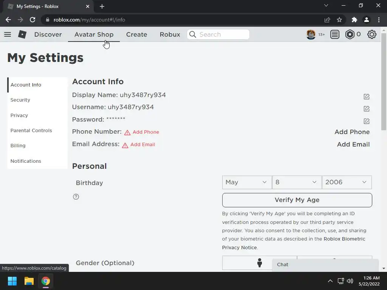The width and height of the screenshot is (387, 290).
Task: Open the birthday month dropdown
Action: point(247,182)
